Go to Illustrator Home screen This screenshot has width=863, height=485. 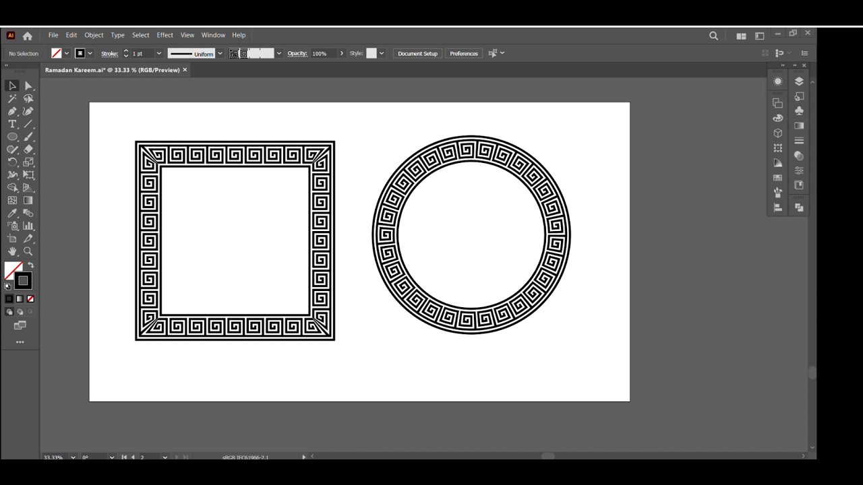pos(27,36)
